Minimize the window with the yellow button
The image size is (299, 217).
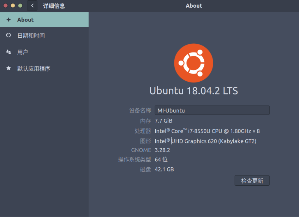point(13,6)
